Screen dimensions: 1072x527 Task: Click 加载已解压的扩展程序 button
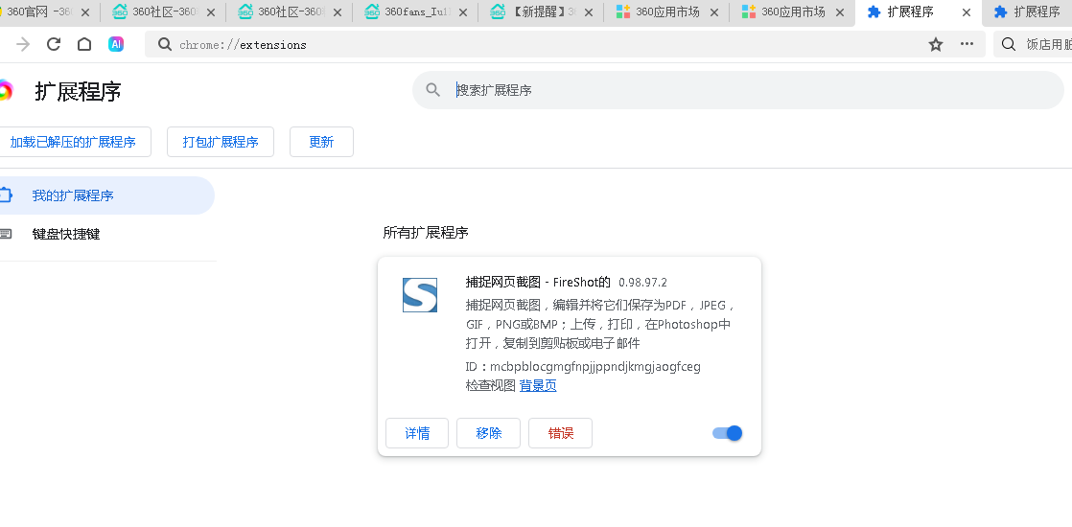tap(73, 142)
